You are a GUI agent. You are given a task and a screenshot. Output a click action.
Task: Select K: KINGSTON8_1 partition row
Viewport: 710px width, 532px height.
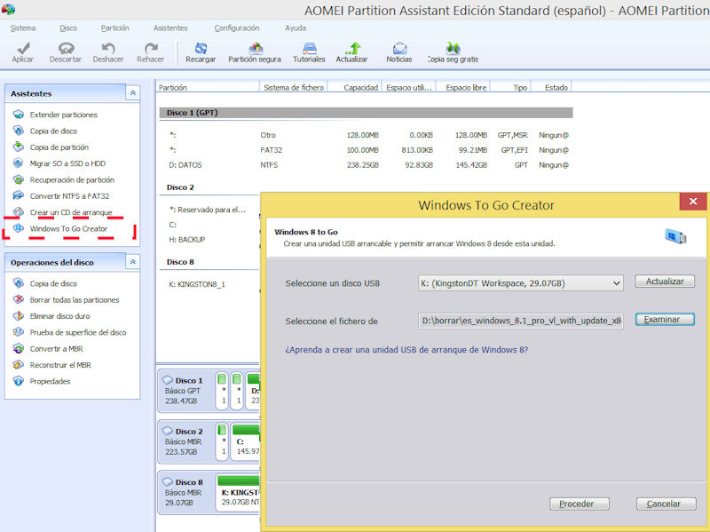point(210,284)
